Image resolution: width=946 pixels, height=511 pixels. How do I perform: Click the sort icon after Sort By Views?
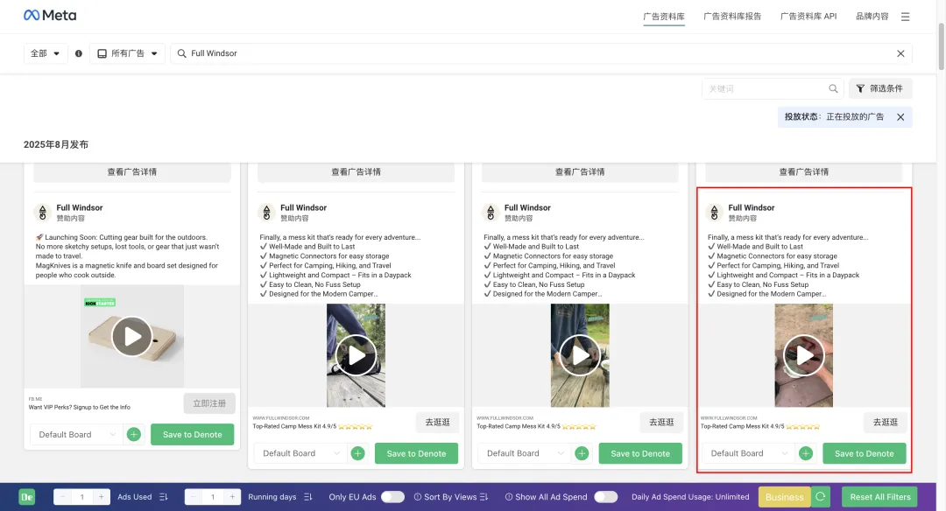pos(484,497)
